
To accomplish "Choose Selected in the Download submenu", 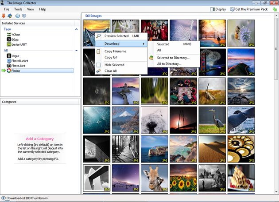I will click(x=174, y=44).
